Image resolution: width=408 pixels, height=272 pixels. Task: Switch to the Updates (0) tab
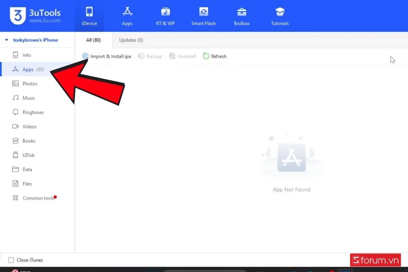131,40
